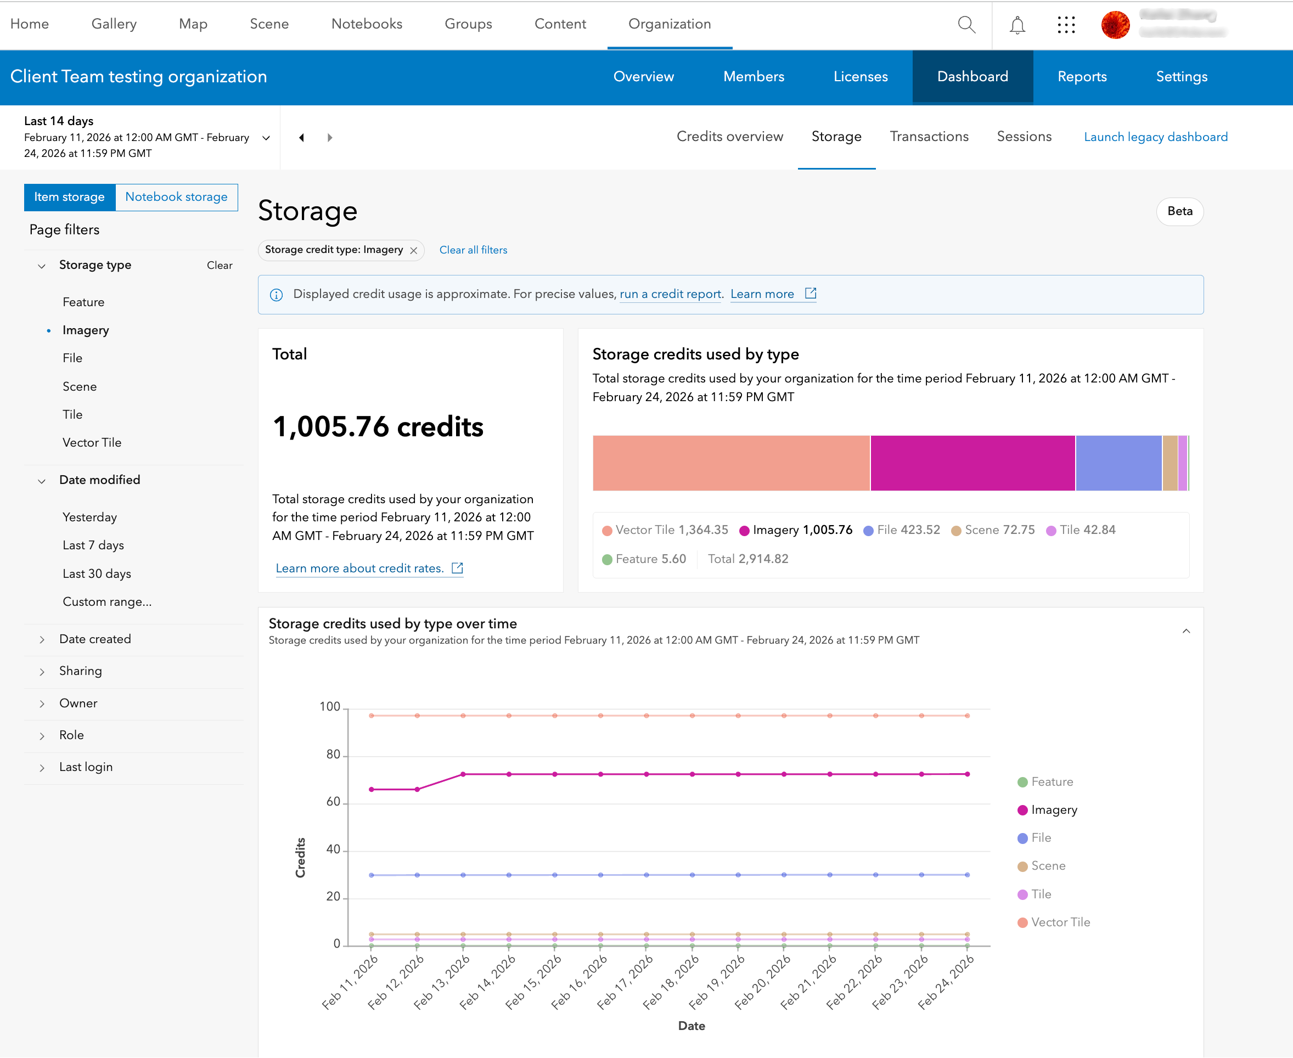Image resolution: width=1293 pixels, height=1058 pixels.
Task: Expand the Date created filter section
Action: (x=95, y=639)
